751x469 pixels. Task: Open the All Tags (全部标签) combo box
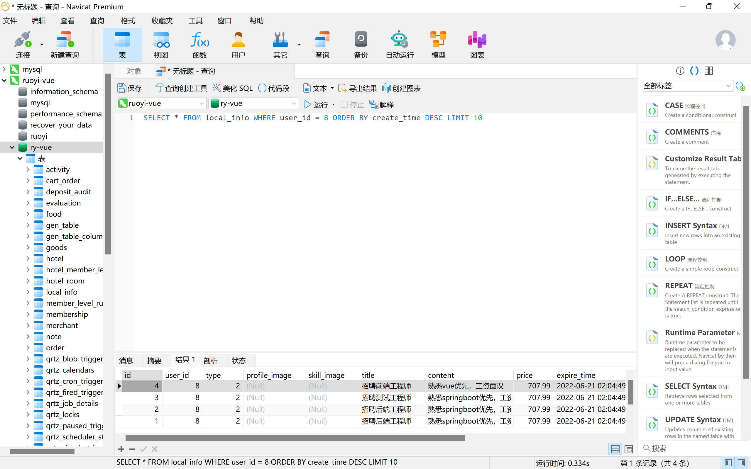(x=687, y=86)
